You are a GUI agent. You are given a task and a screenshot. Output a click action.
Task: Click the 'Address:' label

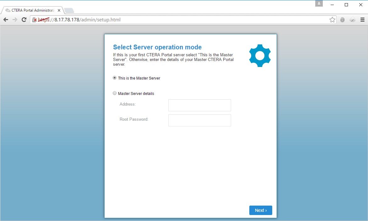click(127, 104)
